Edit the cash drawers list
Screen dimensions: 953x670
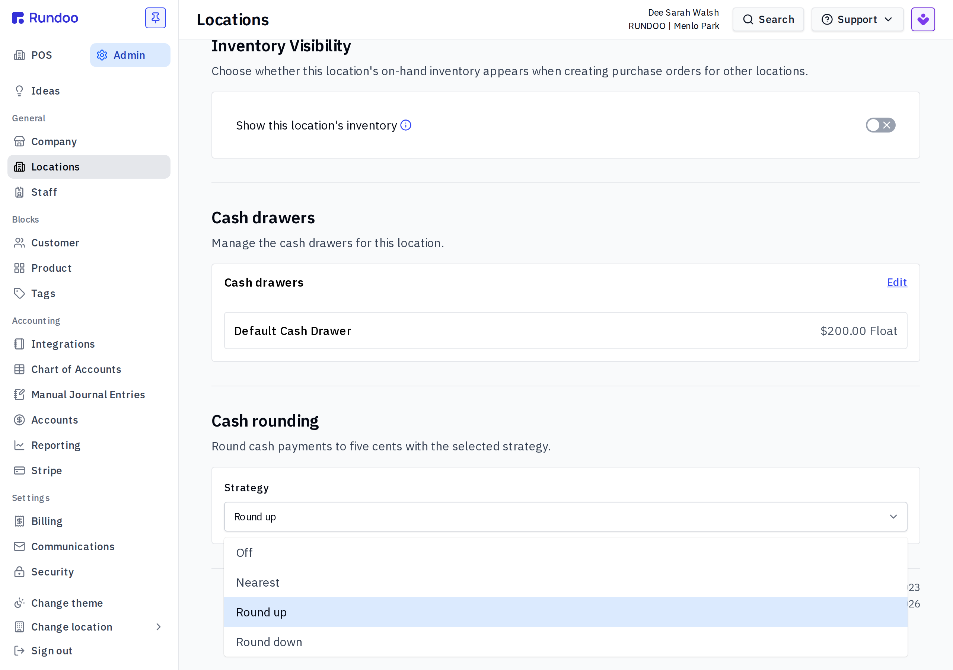tap(896, 282)
